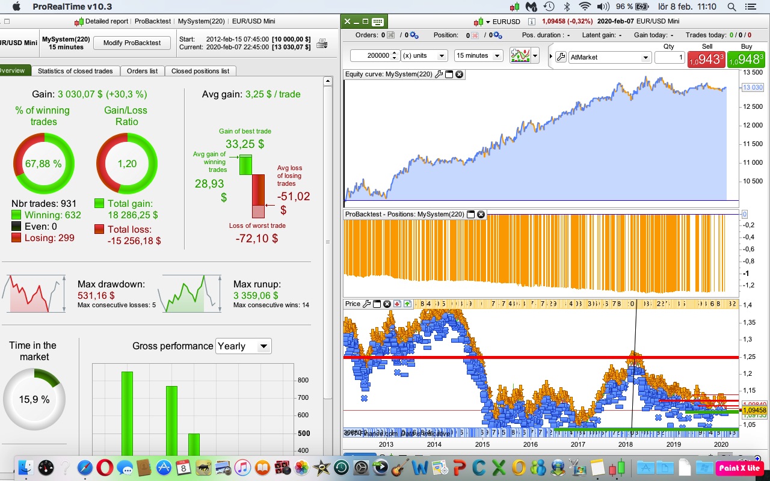Click the green Buy price button
Screen dimensions: 770x481
coord(746,59)
